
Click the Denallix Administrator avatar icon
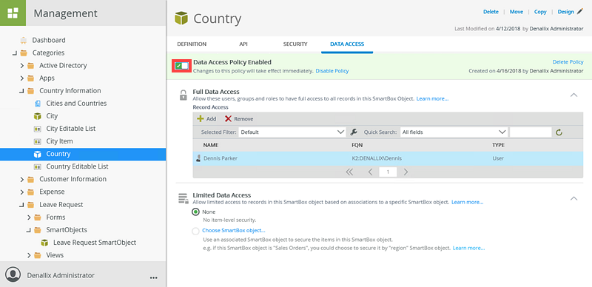tap(13, 274)
